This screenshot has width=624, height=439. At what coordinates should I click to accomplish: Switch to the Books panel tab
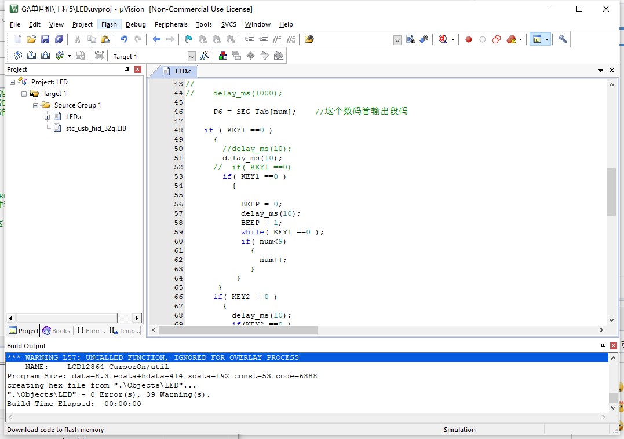point(56,330)
